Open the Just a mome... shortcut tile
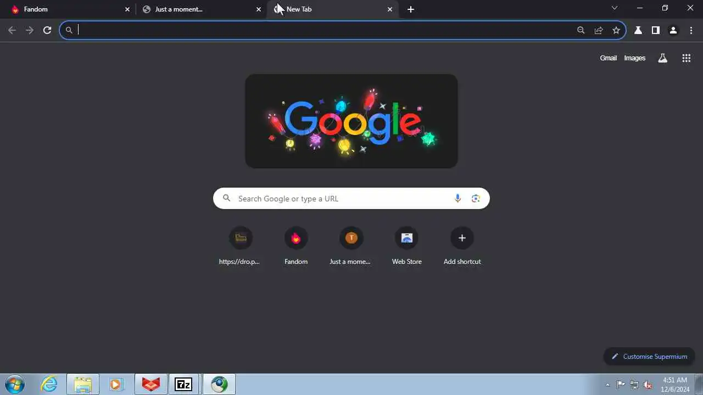This screenshot has height=395, width=703. [x=351, y=246]
